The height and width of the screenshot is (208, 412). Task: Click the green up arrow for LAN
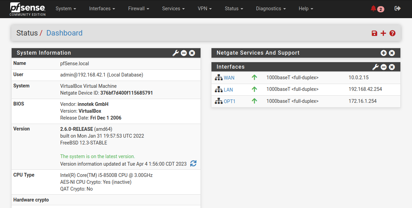pyautogui.click(x=254, y=89)
